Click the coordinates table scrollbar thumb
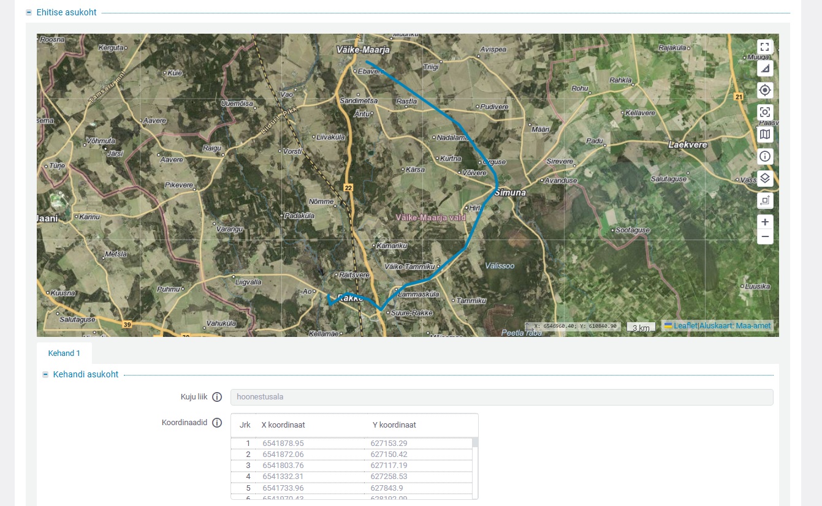 [475, 442]
